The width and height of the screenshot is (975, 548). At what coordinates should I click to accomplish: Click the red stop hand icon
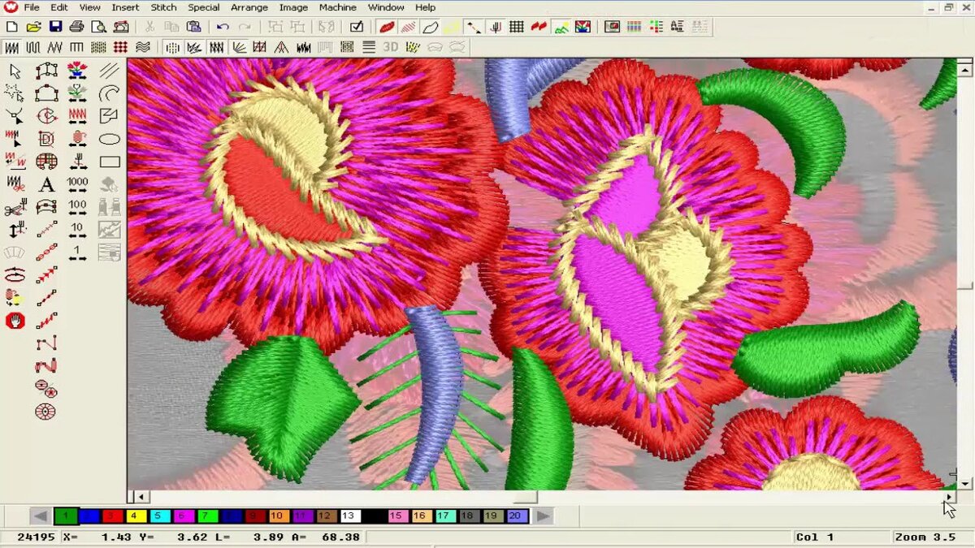click(15, 321)
